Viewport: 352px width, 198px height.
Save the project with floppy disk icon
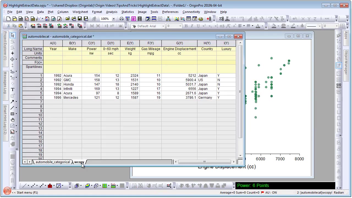[80, 19]
